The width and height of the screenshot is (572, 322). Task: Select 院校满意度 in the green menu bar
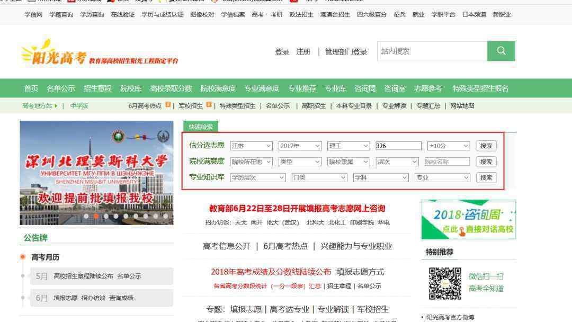pyautogui.click(x=218, y=88)
